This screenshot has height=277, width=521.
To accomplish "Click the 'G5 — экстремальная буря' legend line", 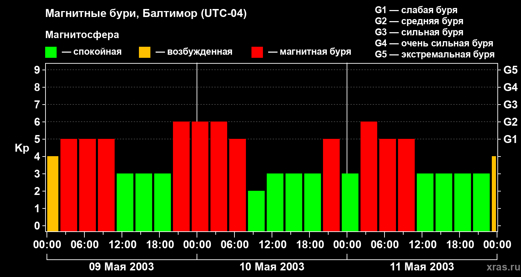I will 435,54.
